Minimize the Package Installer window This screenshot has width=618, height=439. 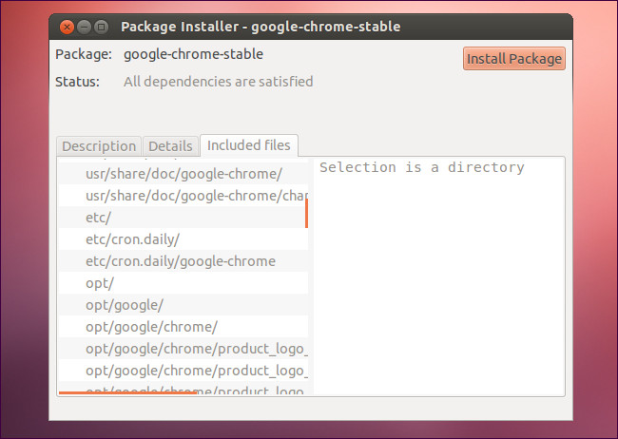click(x=84, y=27)
